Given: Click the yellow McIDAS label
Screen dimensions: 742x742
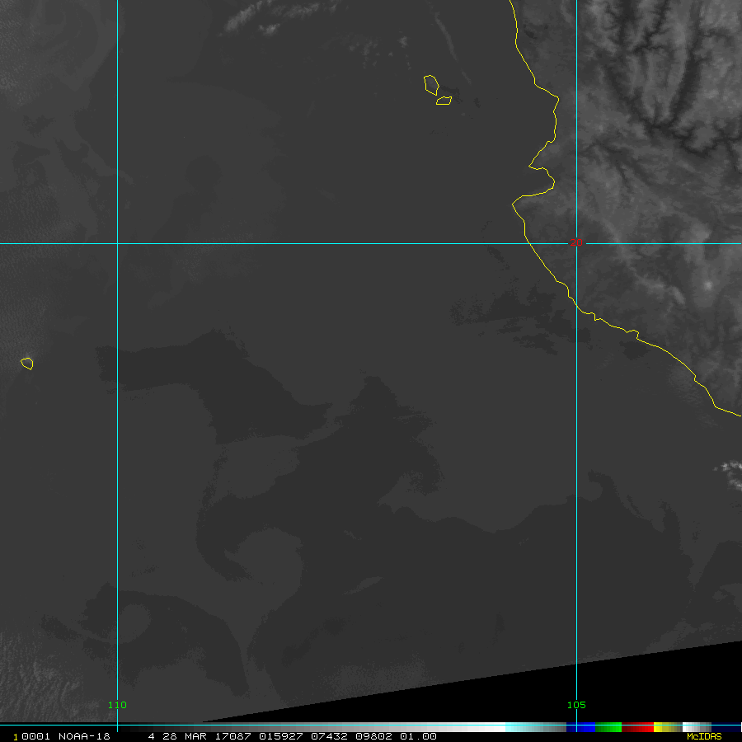Looking at the screenshot, I should [x=704, y=736].
